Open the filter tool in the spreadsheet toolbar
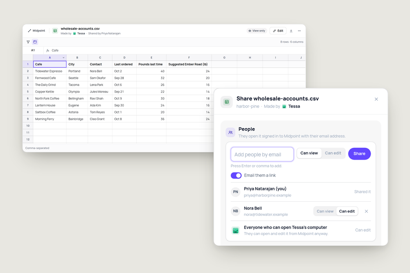The height and width of the screenshot is (273, 410). click(28, 42)
